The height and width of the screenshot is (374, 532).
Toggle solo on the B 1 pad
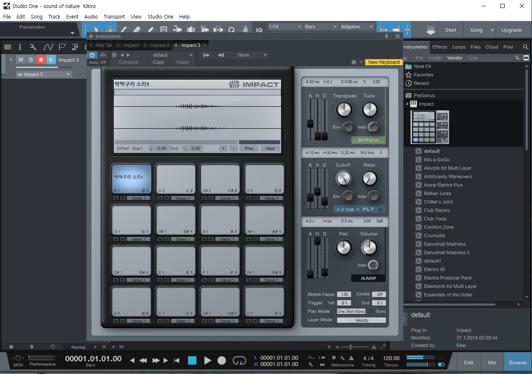tap(116, 198)
